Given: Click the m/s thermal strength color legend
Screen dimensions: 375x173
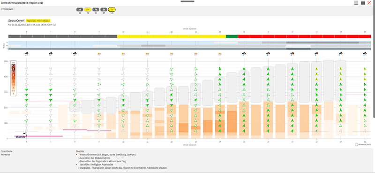Looking at the screenshot, I should click(x=14, y=78).
